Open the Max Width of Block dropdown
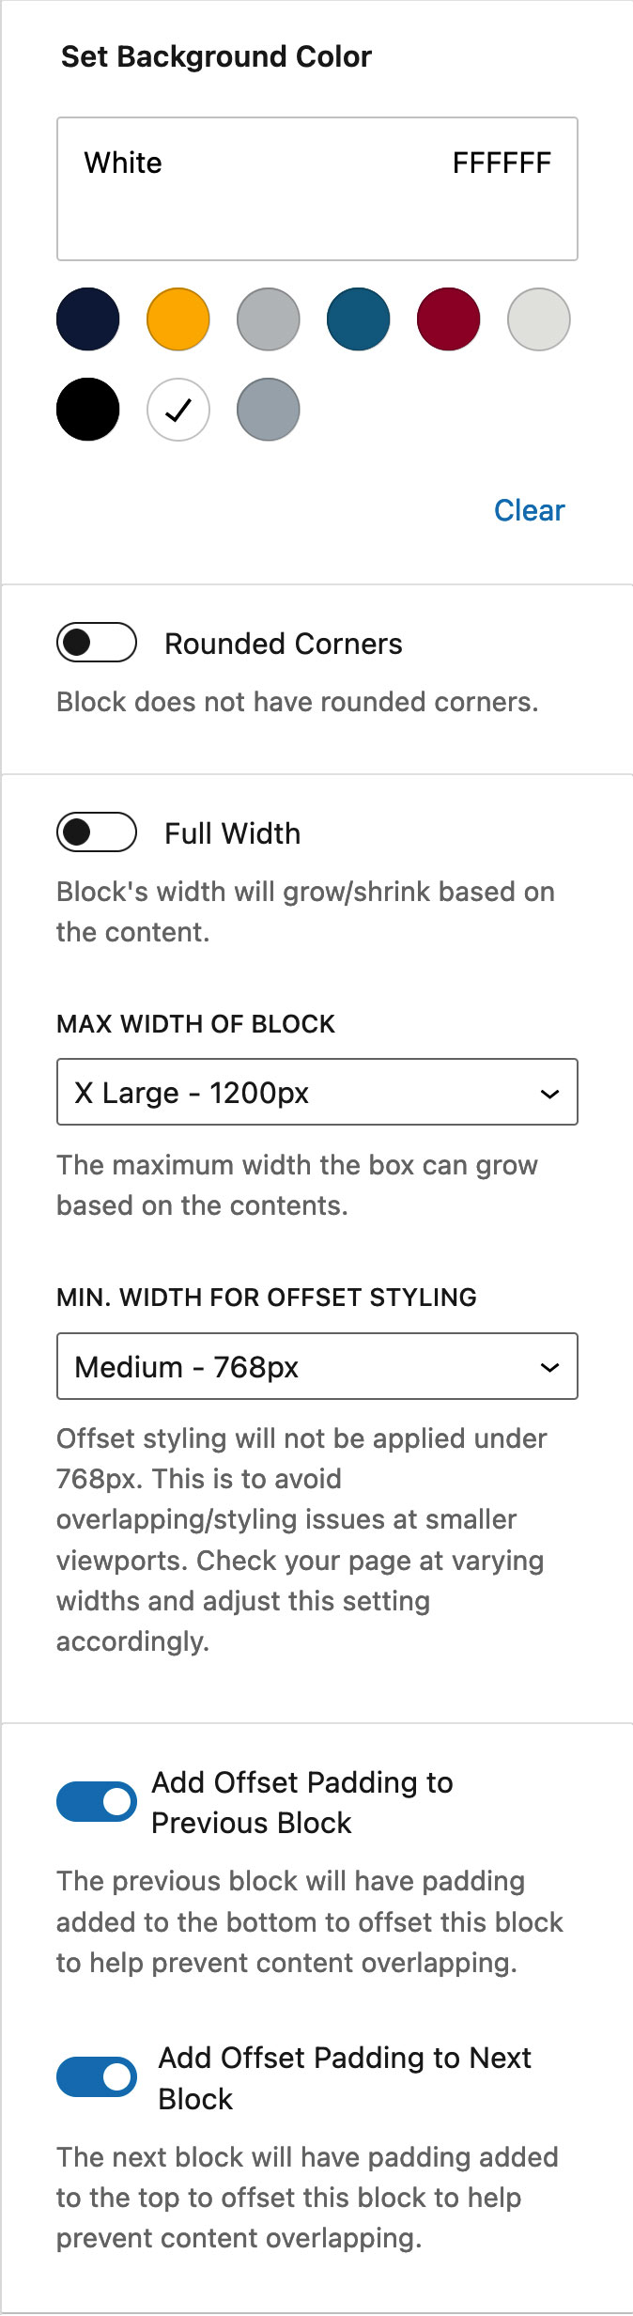The height and width of the screenshot is (2316, 633). click(x=317, y=1092)
